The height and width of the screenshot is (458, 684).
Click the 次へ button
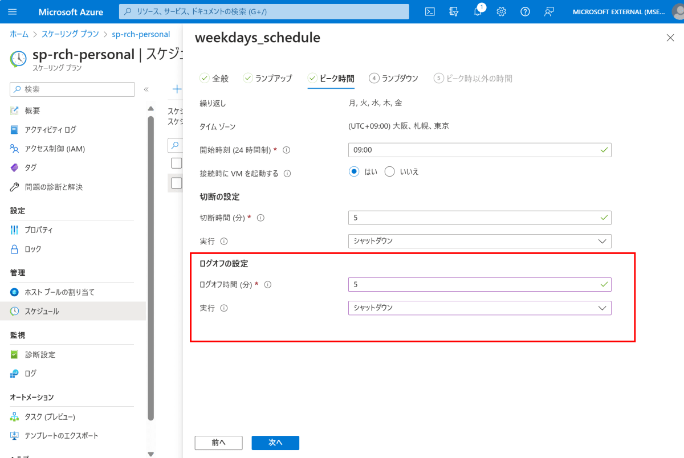(x=275, y=443)
